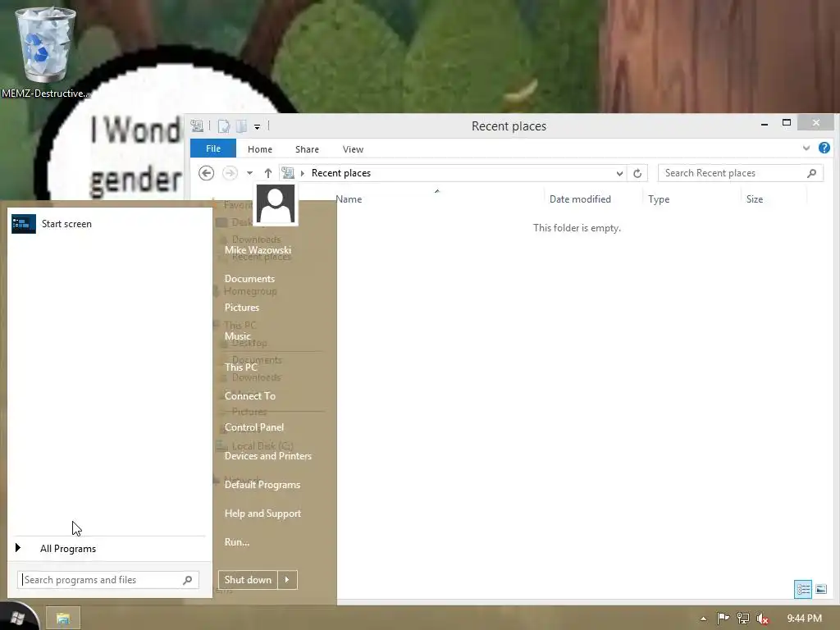
Task: Click the Start button on taskbar
Action: [16, 619]
